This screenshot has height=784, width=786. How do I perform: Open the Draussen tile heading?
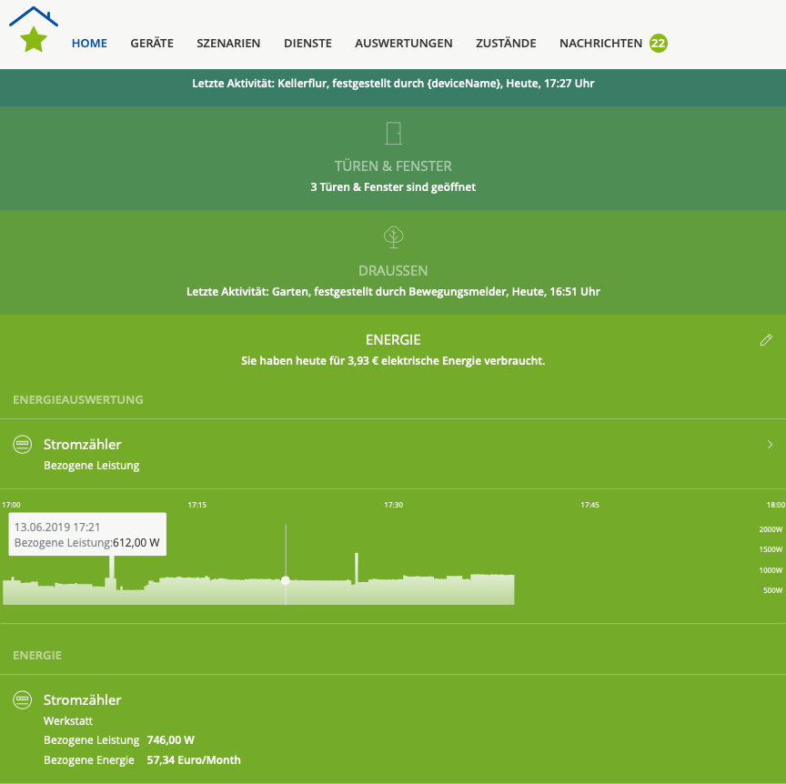coord(393,271)
